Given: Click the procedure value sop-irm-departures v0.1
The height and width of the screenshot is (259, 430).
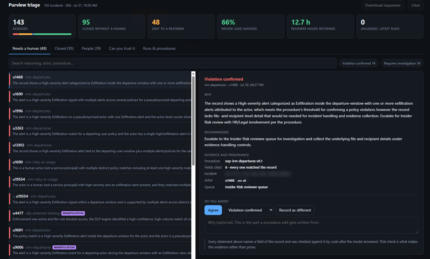Looking at the screenshot, I should (x=244, y=161).
